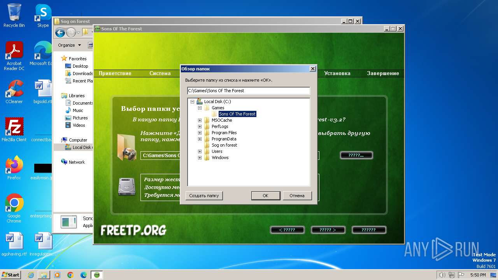Select Система installer step tab
Viewport: 498px width, 280px height.
click(160, 73)
